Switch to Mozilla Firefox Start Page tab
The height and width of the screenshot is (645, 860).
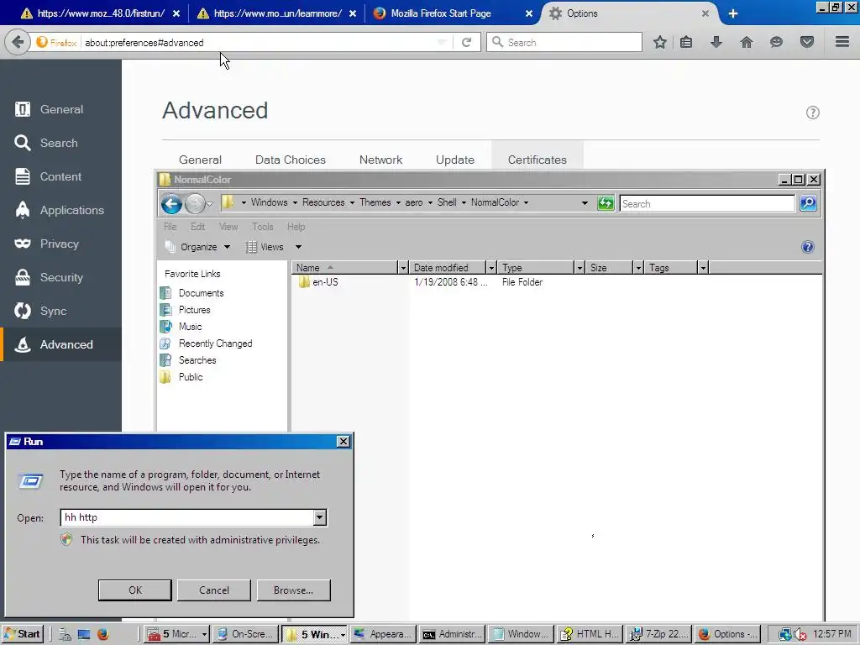click(453, 13)
